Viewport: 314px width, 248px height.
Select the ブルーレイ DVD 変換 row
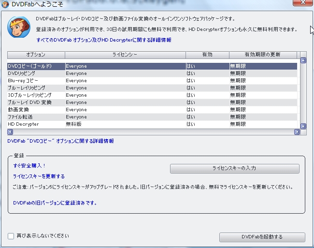tap(152, 102)
